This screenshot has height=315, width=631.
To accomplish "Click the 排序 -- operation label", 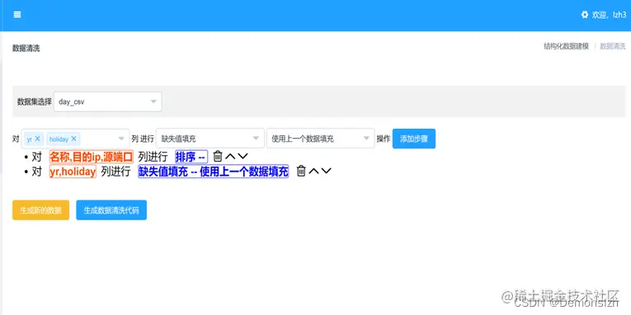I will [191, 157].
